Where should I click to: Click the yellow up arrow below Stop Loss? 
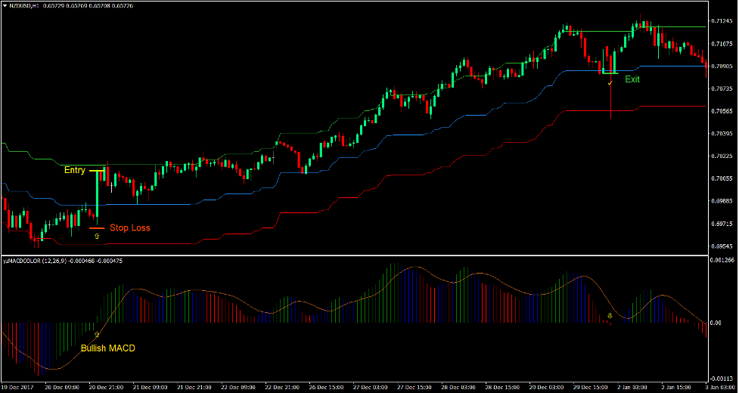click(x=96, y=237)
